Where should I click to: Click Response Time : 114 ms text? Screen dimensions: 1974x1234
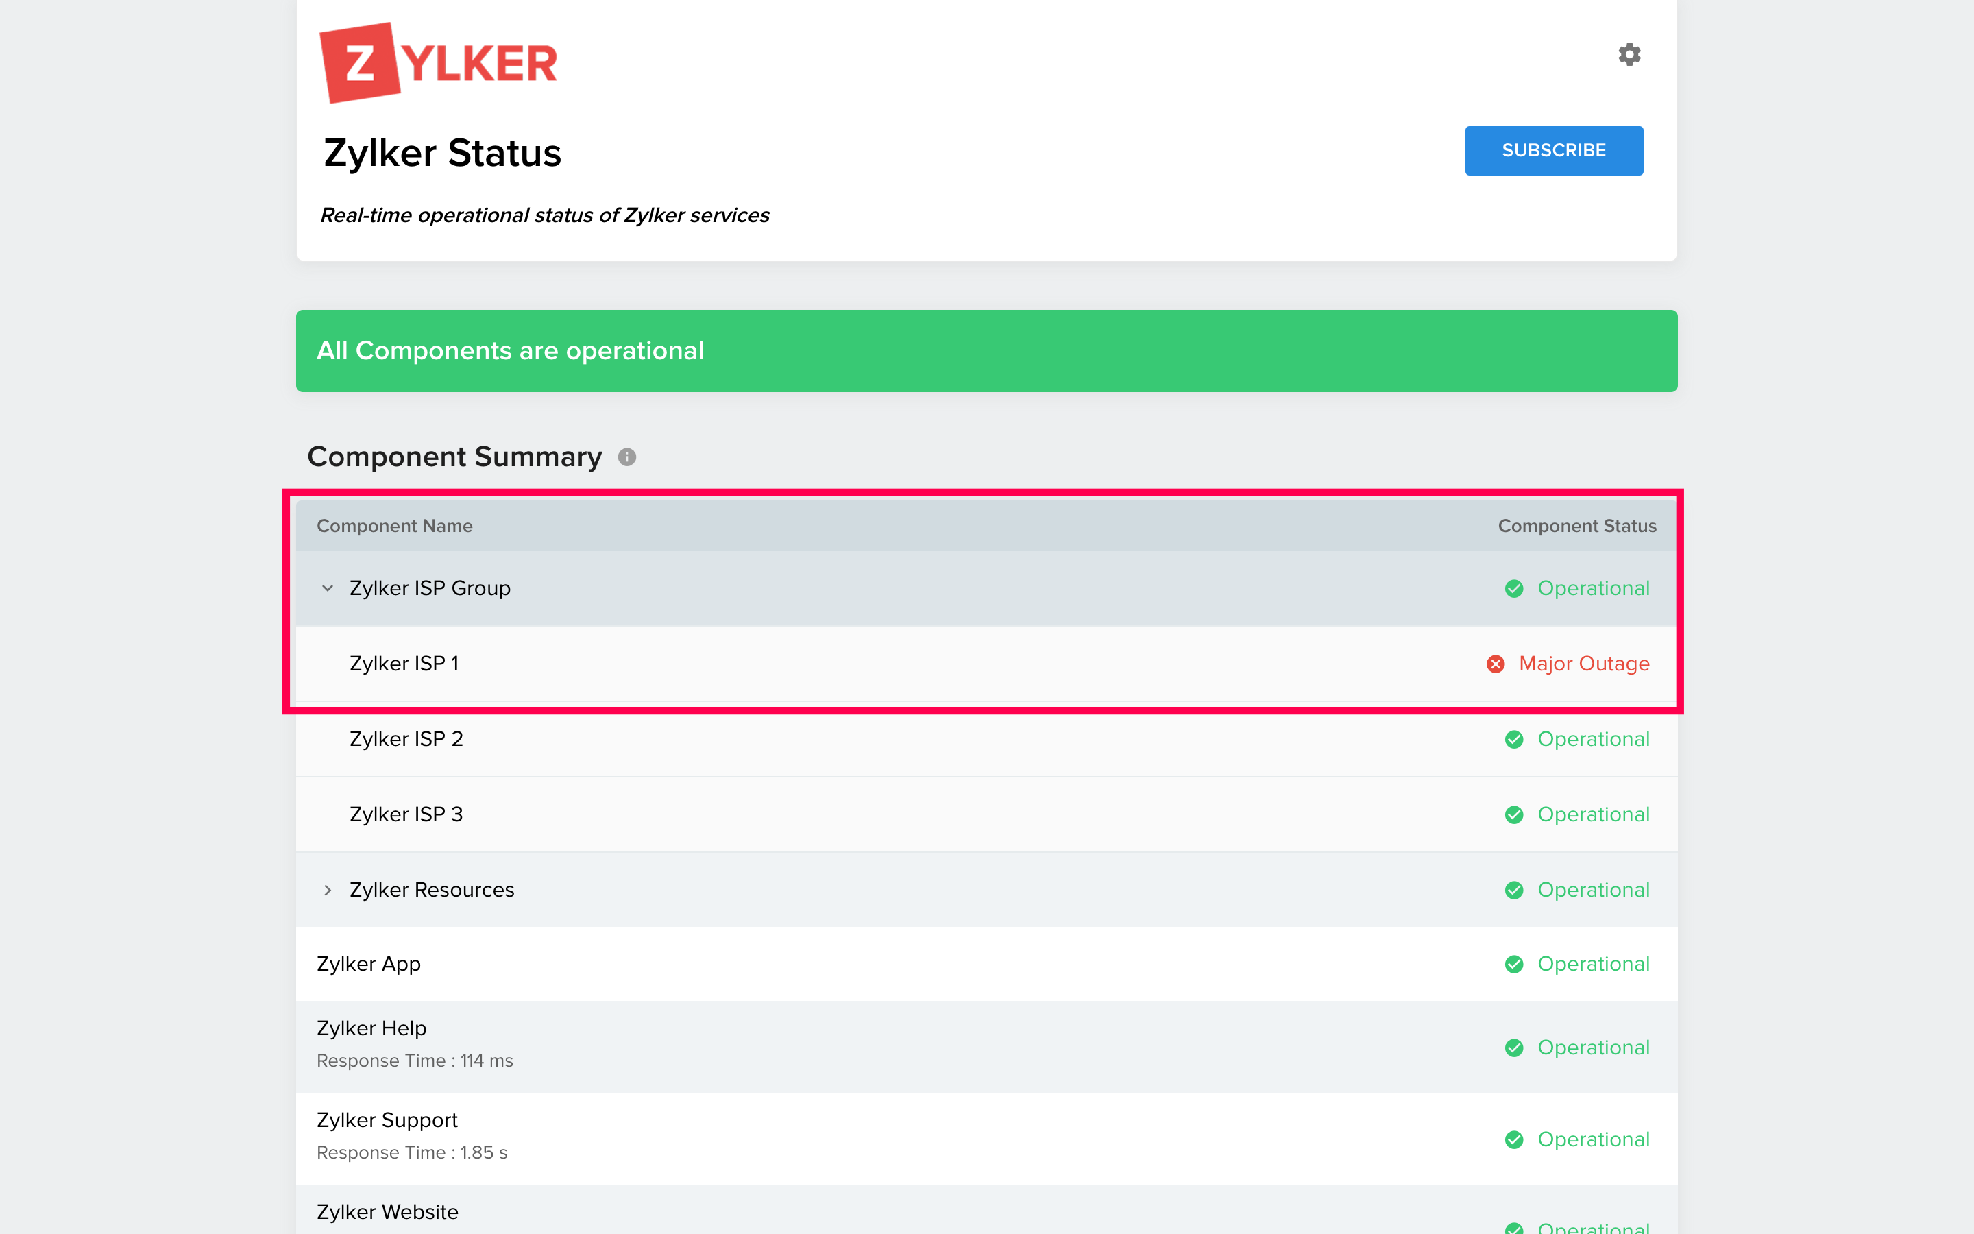click(x=415, y=1061)
